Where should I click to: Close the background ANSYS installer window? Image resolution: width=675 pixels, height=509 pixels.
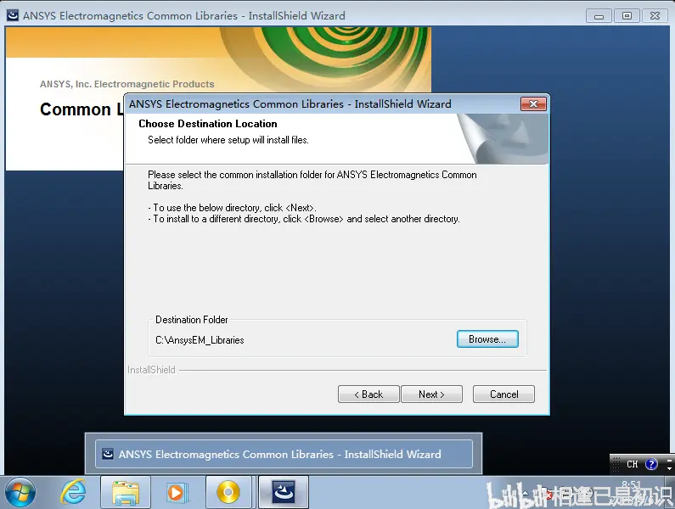[655, 16]
